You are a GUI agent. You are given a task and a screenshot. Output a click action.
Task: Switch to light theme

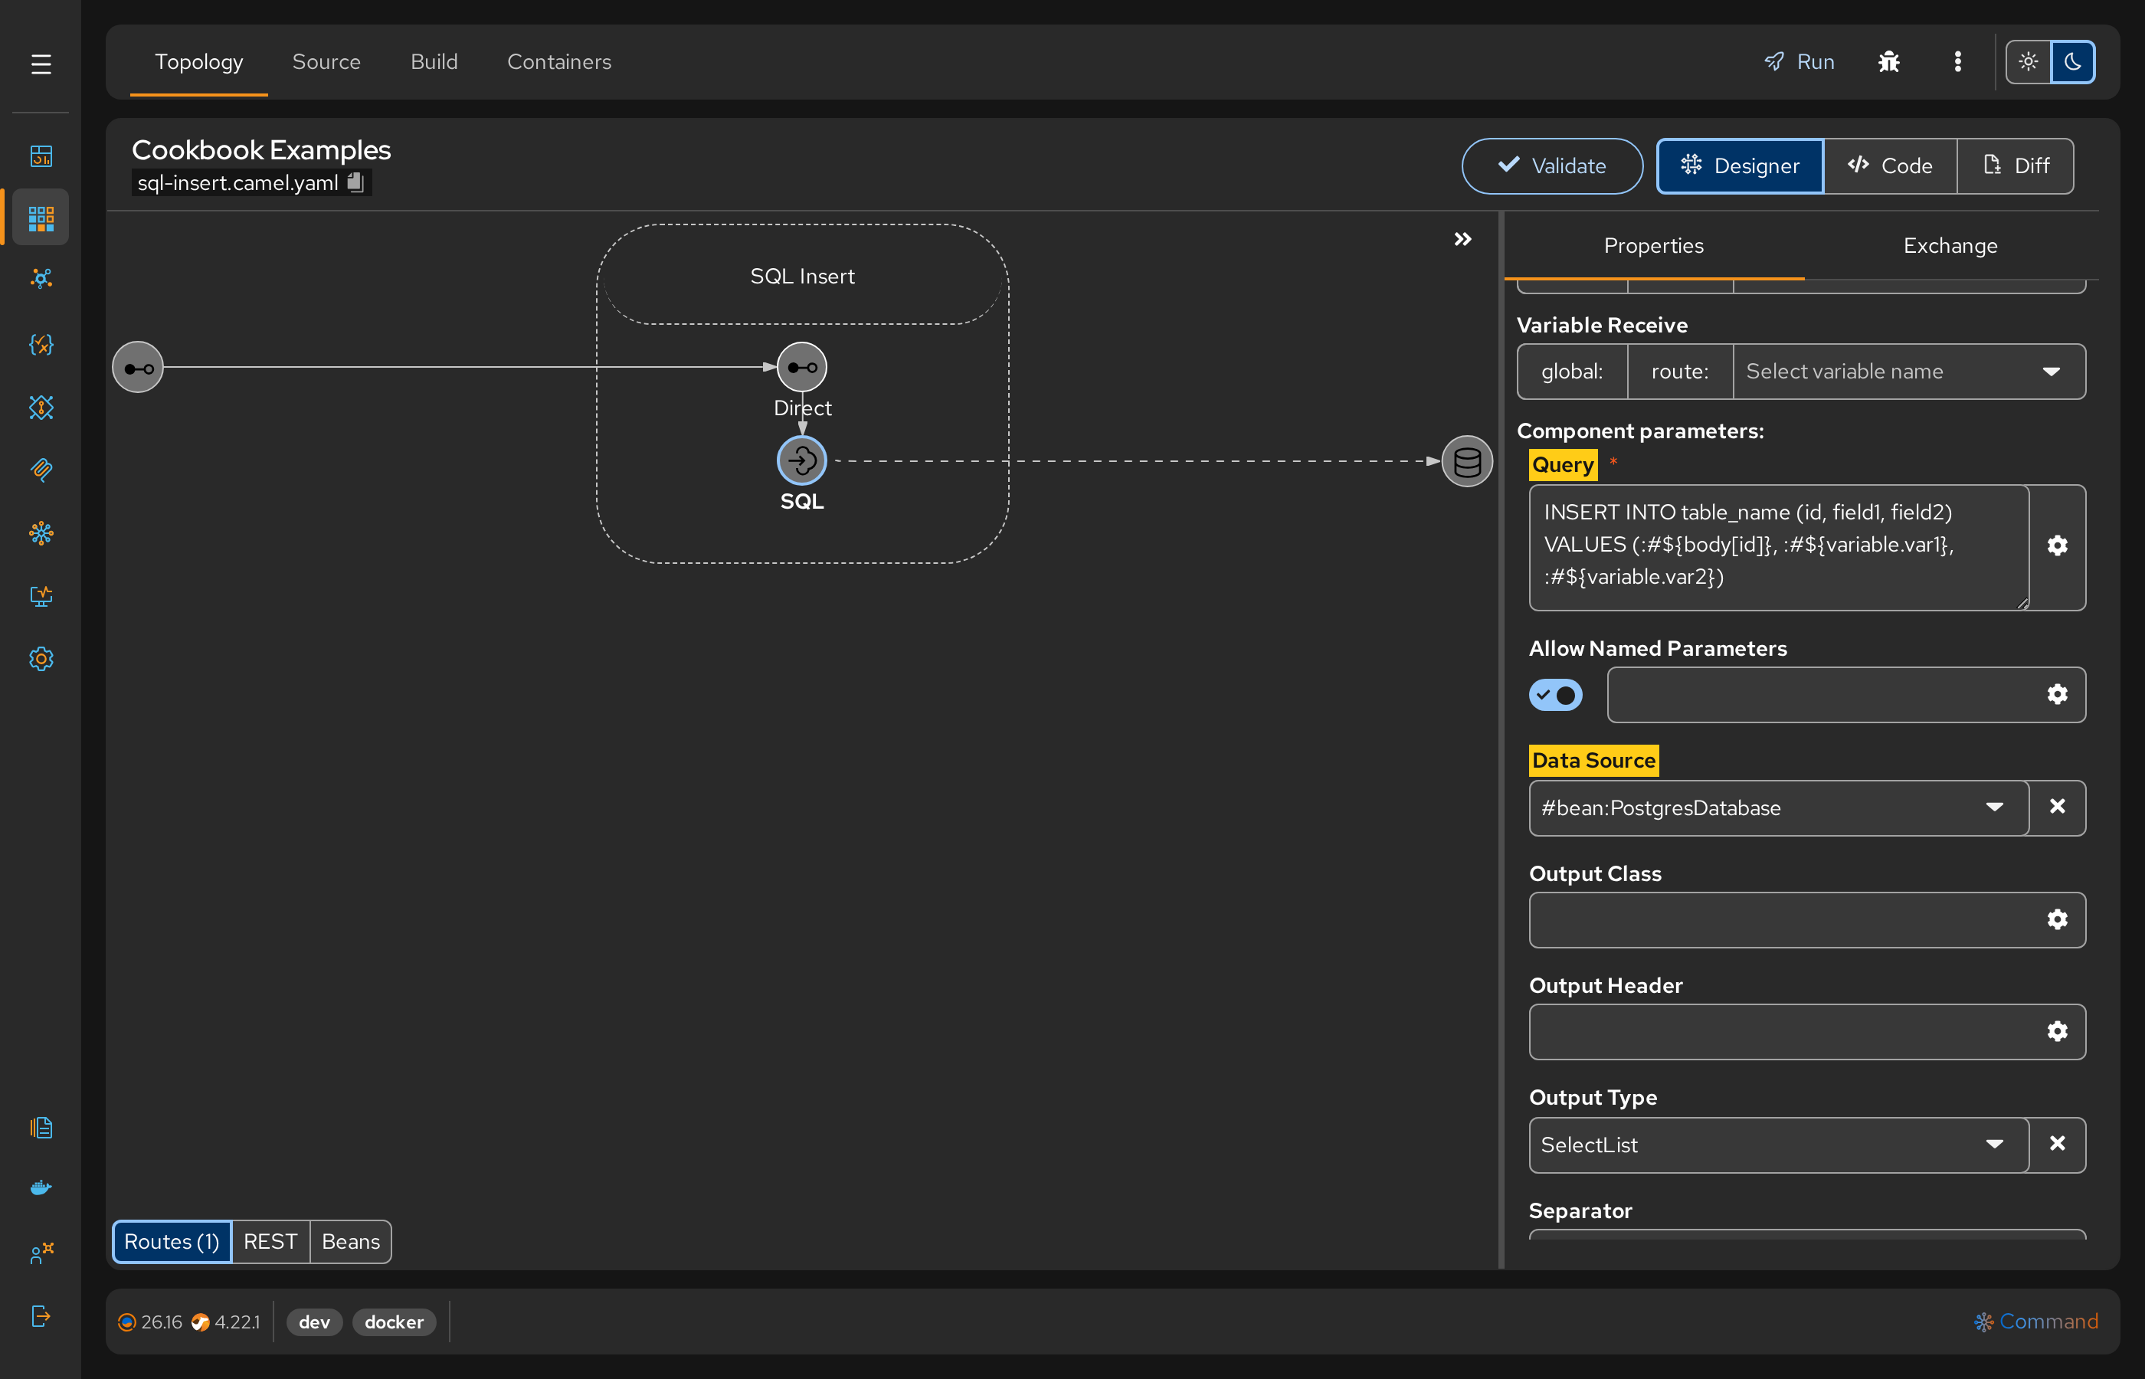[2028, 62]
